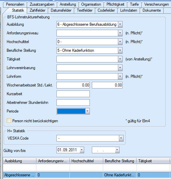The height and width of the screenshot is (179, 171).
Task: Open the Gültig von date picker arrow
Action: pyautogui.click(x=82, y=150)
